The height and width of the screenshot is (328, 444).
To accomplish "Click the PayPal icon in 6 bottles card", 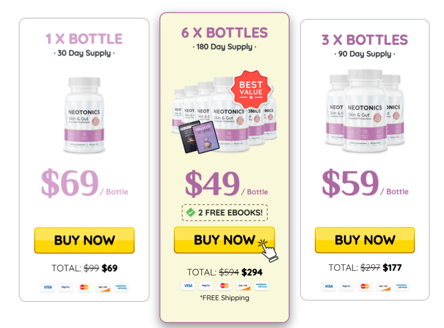I will click(x=206, y=286).
